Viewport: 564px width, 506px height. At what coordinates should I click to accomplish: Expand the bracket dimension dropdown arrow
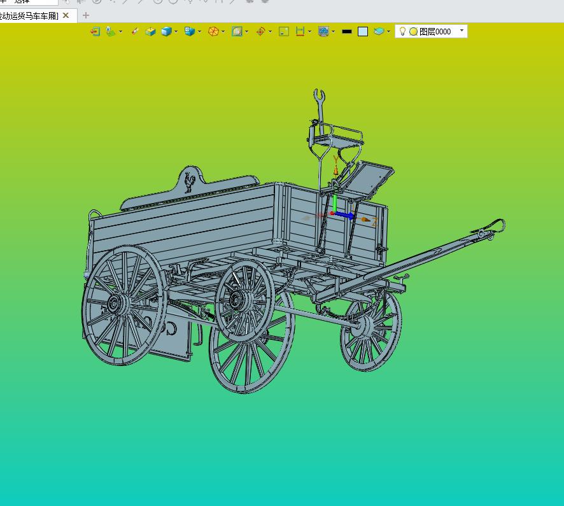[x=310, y=32]
